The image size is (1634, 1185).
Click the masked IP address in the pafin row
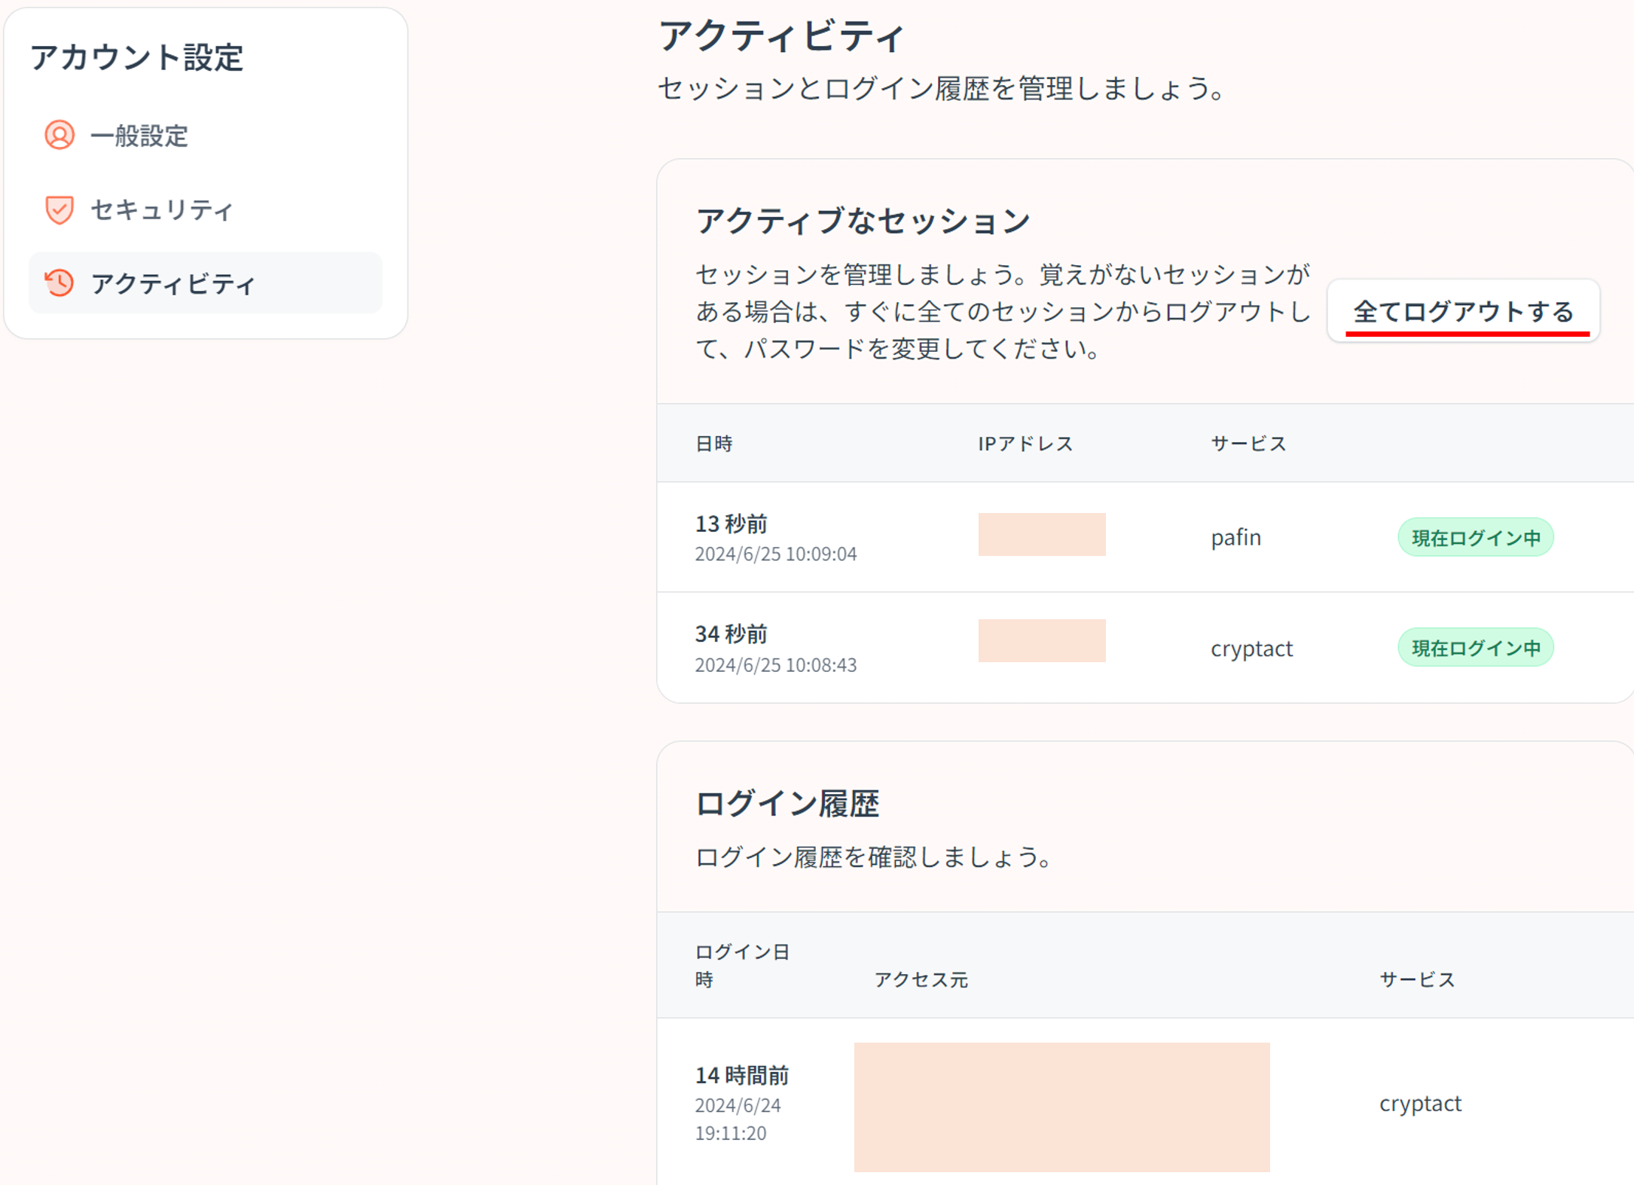(1041, 534)
